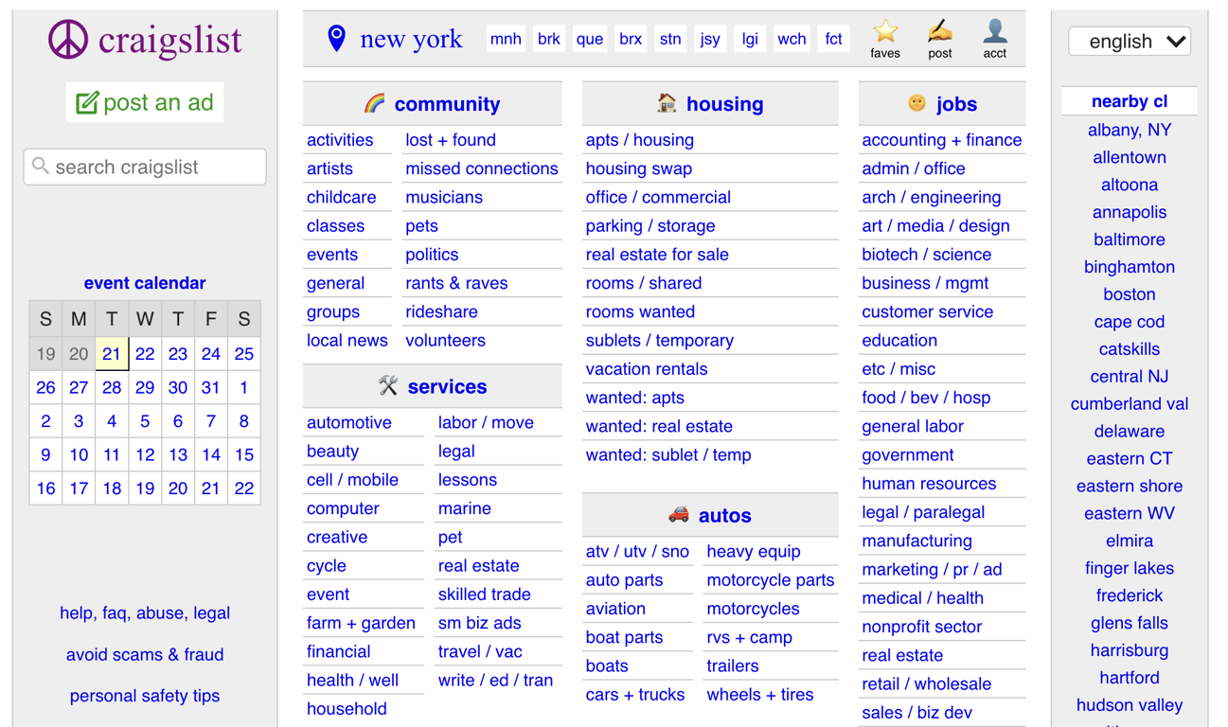Focus the search craigslist field
Image resolution: width=1228 pixels, height=727 pixels.
pos(145,167)
